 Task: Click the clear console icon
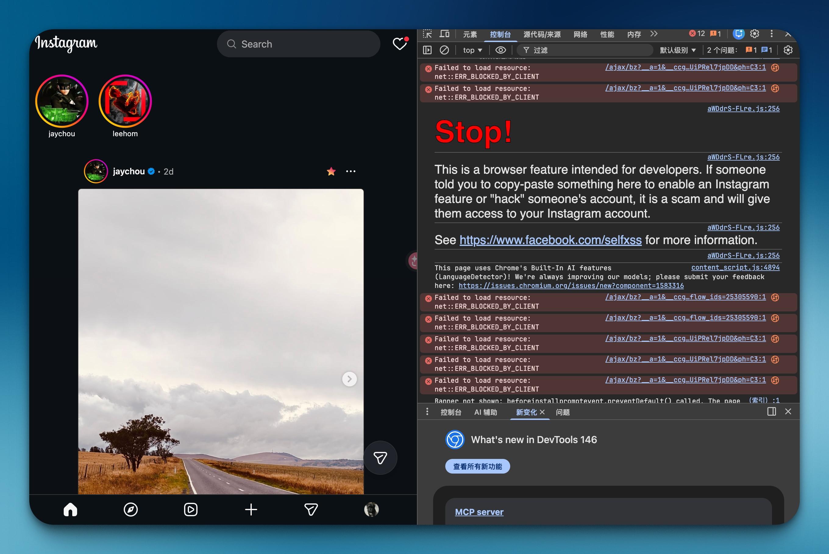[x=444, y=50]
